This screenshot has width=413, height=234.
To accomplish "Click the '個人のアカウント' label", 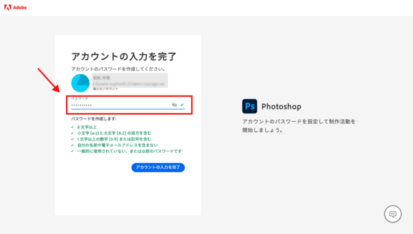I will click(x=105, y=89).
